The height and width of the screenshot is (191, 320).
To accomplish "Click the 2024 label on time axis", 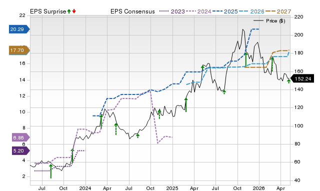I will click(85, 188).
